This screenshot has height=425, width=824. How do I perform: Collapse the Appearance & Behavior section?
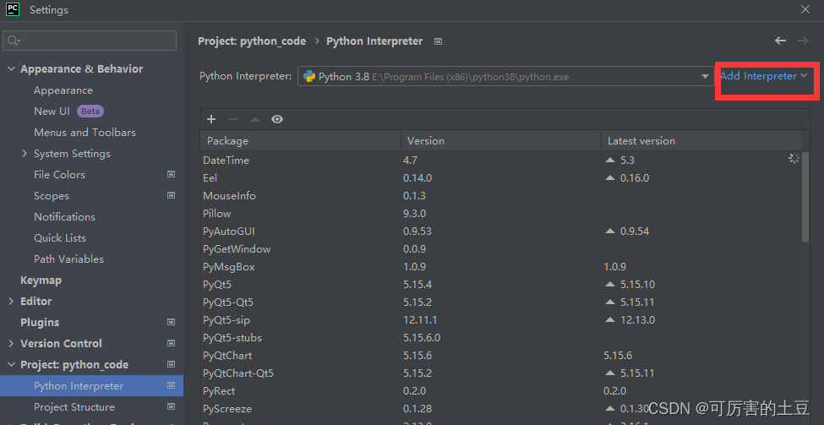coord(11,69)
